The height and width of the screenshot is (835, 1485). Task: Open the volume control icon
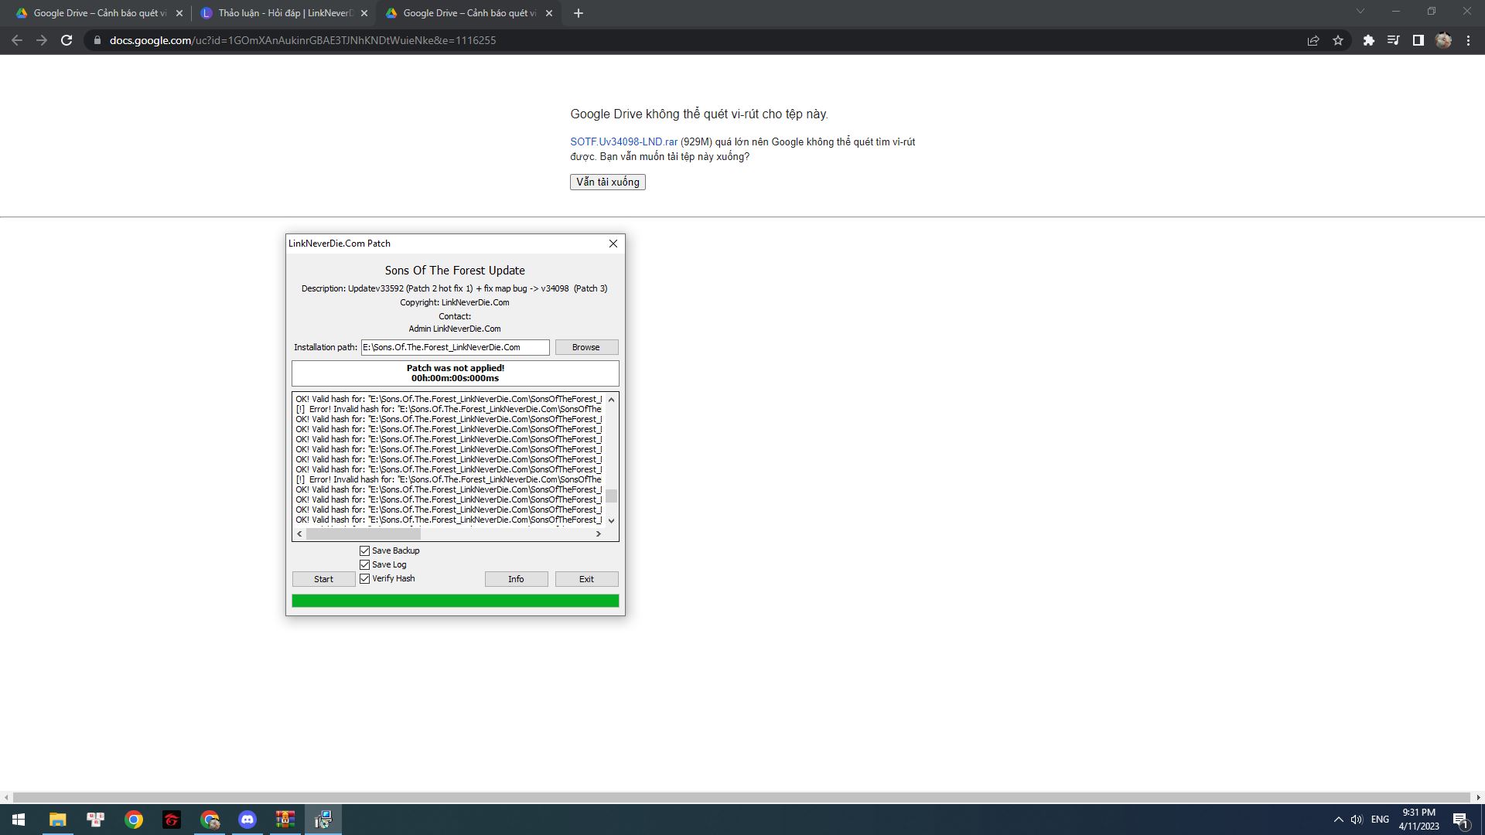[x=1357, y=820]
